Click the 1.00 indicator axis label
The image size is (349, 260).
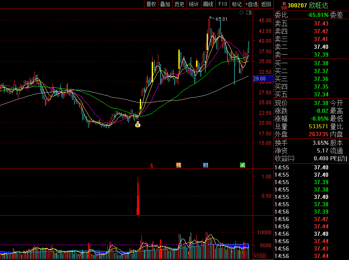267,177
